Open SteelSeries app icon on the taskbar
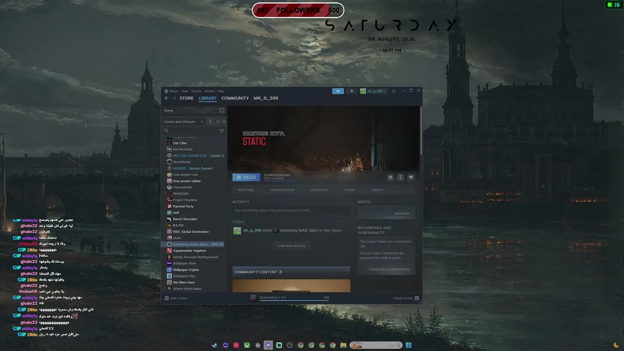624x351 pixels. [257, 345]
